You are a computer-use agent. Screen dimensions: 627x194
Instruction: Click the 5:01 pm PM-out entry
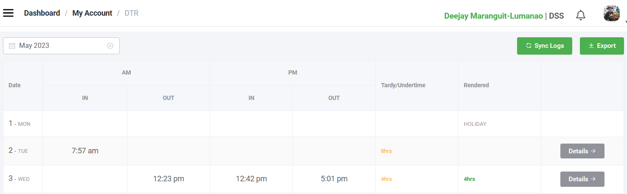pos(334,179)
